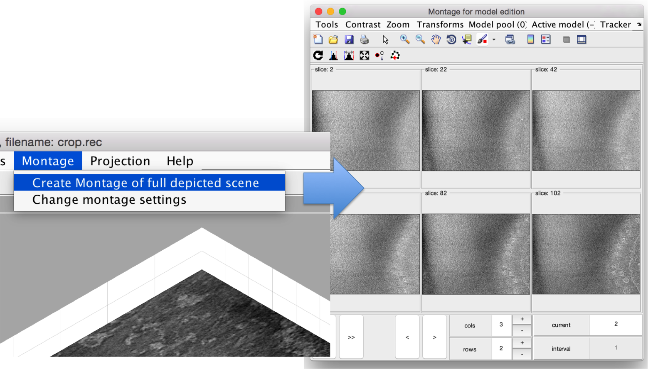This screenshot has height=369, width=648.
Task: Select the Zoom In magnifier tool
Action: coord(404,39)
